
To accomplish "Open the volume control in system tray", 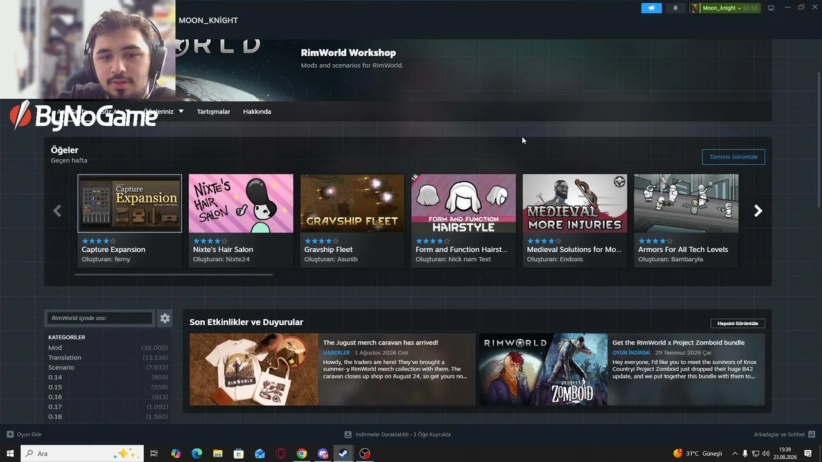I will coord(766,454).
